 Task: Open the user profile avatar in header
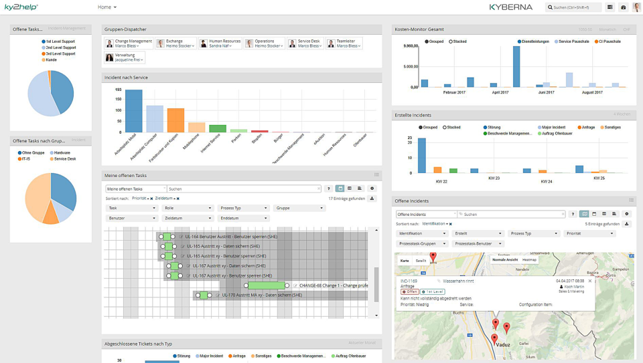[636, 7]
